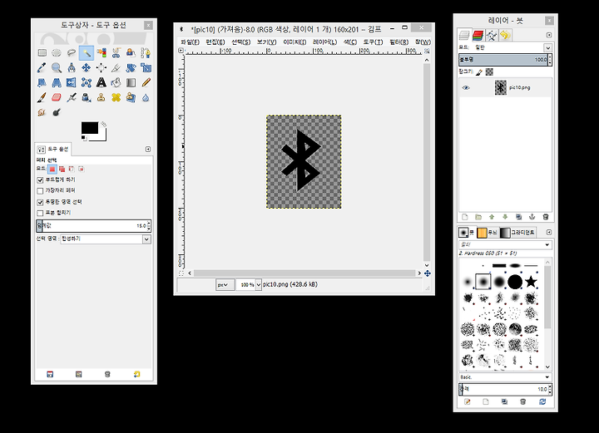Select the Foreground Select tool
The image size is (599, 433).
coord(131,52)
